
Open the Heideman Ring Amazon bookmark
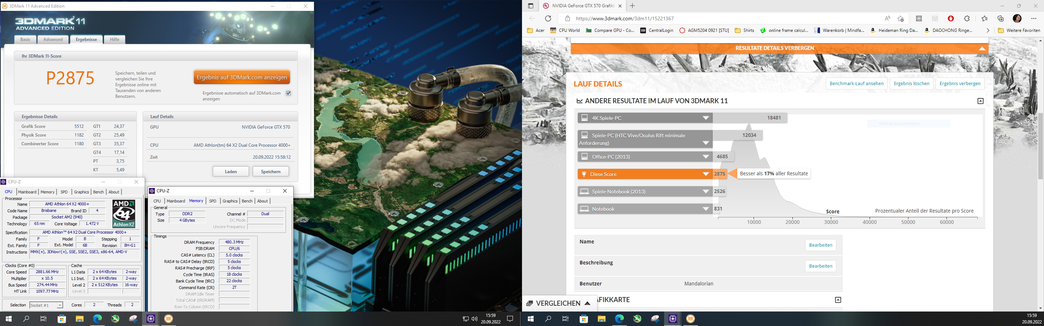tap(894, 30)
